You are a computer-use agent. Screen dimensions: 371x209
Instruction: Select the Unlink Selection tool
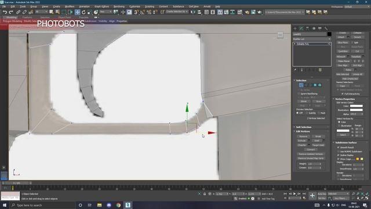click(24, 12)
